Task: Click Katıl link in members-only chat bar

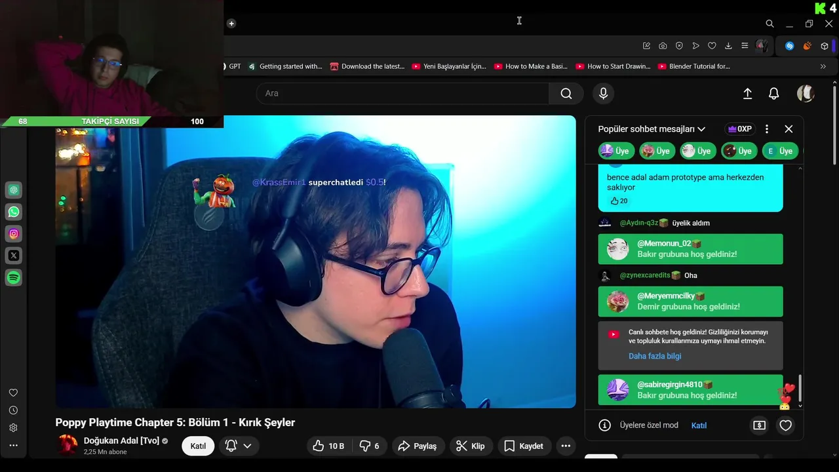Action: click(x=699, y=425)
